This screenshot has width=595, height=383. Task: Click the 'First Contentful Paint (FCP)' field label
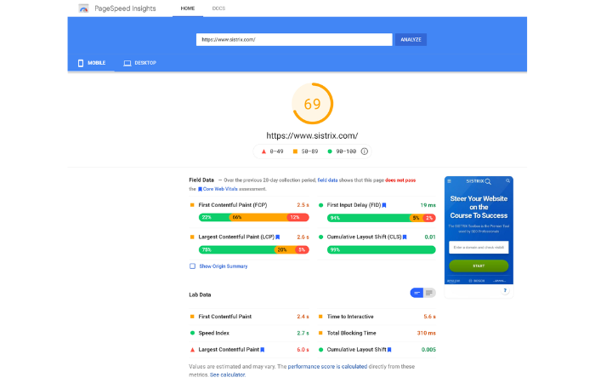pyautogui.click(x=233, y=205)
